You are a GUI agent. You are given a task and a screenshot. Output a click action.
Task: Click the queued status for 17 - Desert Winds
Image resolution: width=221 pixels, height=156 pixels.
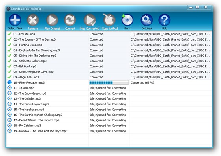(x=108, y=120)
